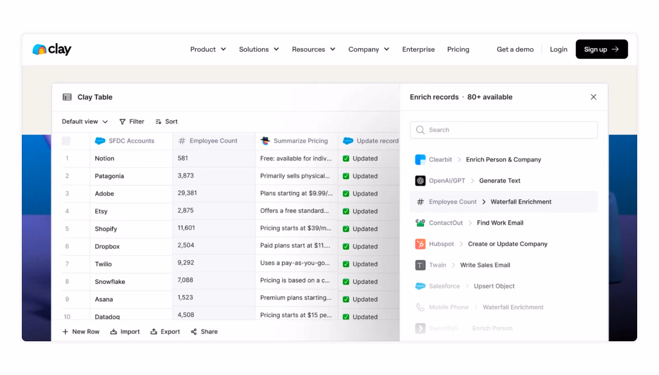
Task: Expand ContactOut chevron to Find Work Email
Action: tap(470, 223)
